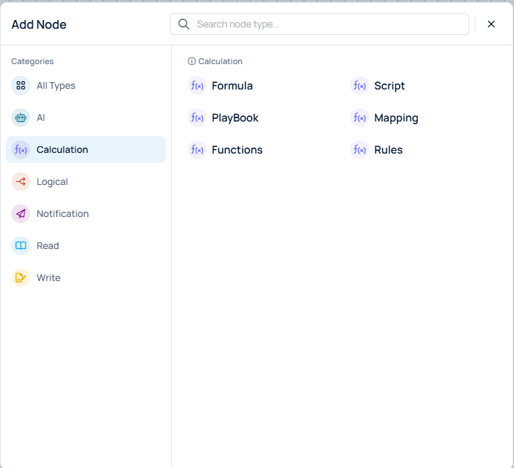This screenshot has width=514, height=468.
Task: Click the AI robot icon
Action: click(21, 118)
